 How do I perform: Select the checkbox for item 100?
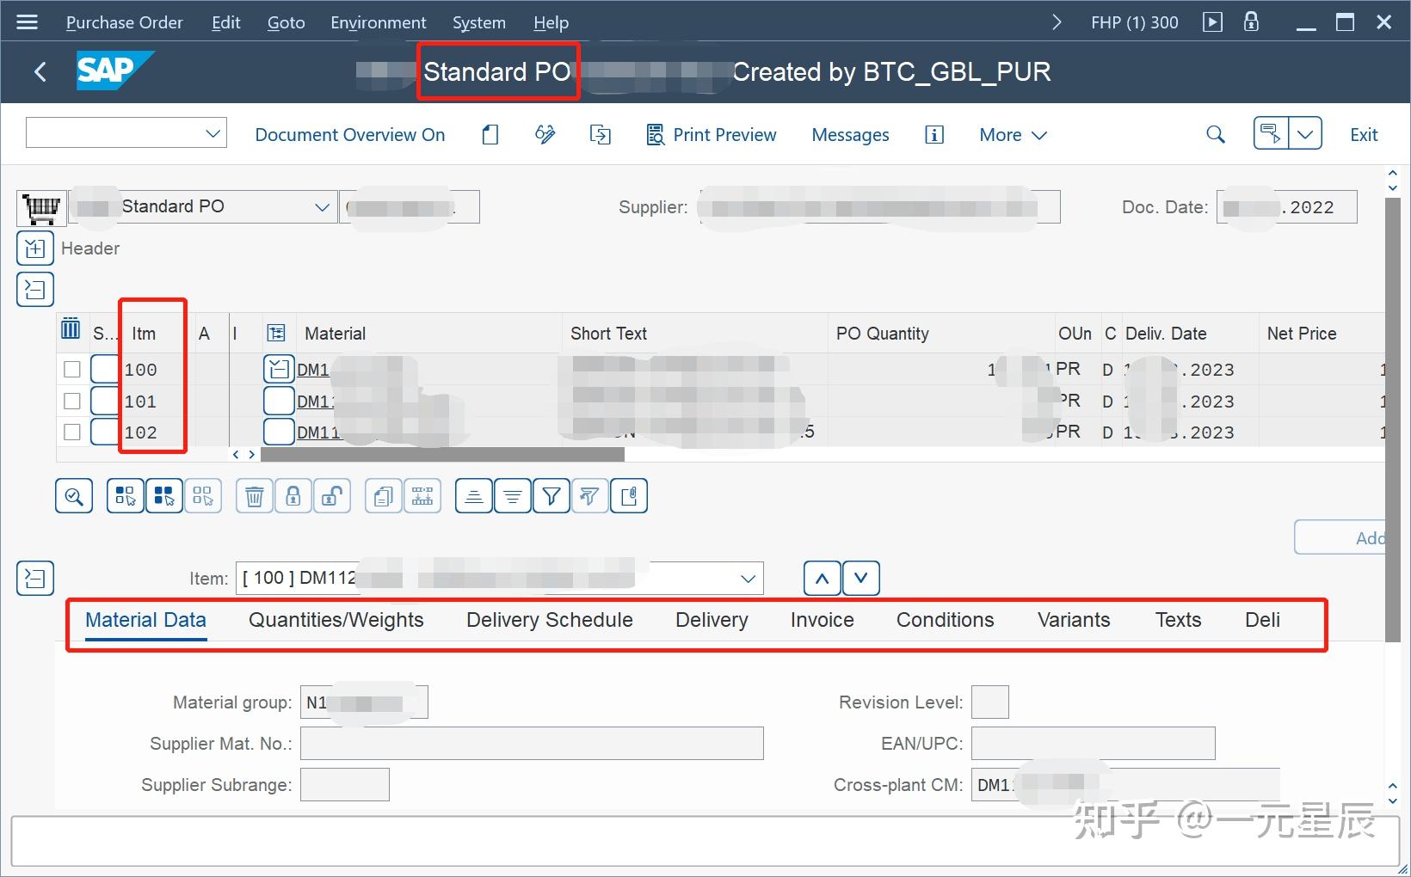(71, 369)
